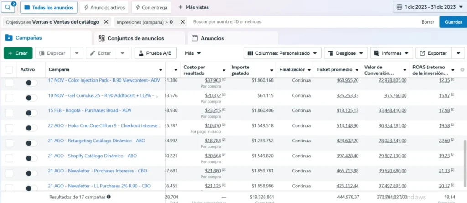Screen dimensions: 467x203
Task: Open the column settings plus icon
Action: 462,70
